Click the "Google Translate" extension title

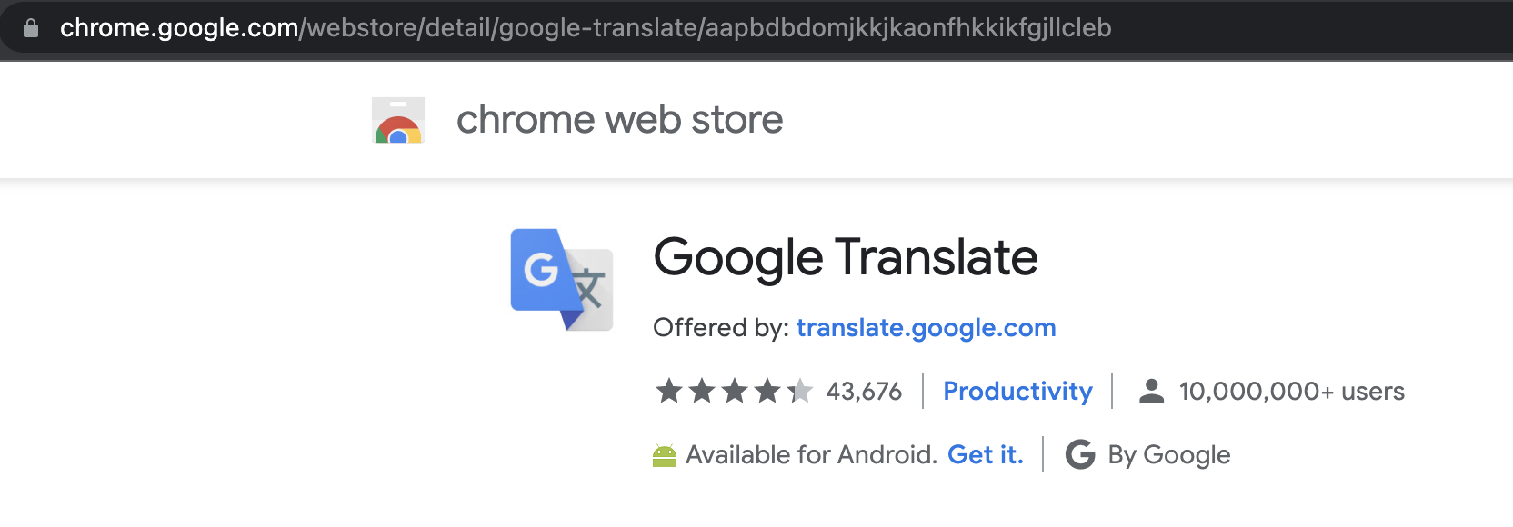click(846, 257)
